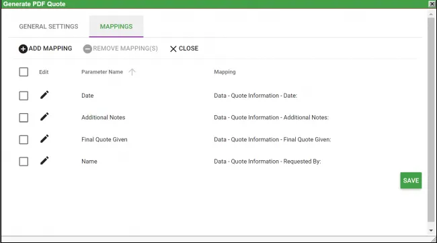Check the Date row checkbox
437x243 pixels.
[24, 96]
